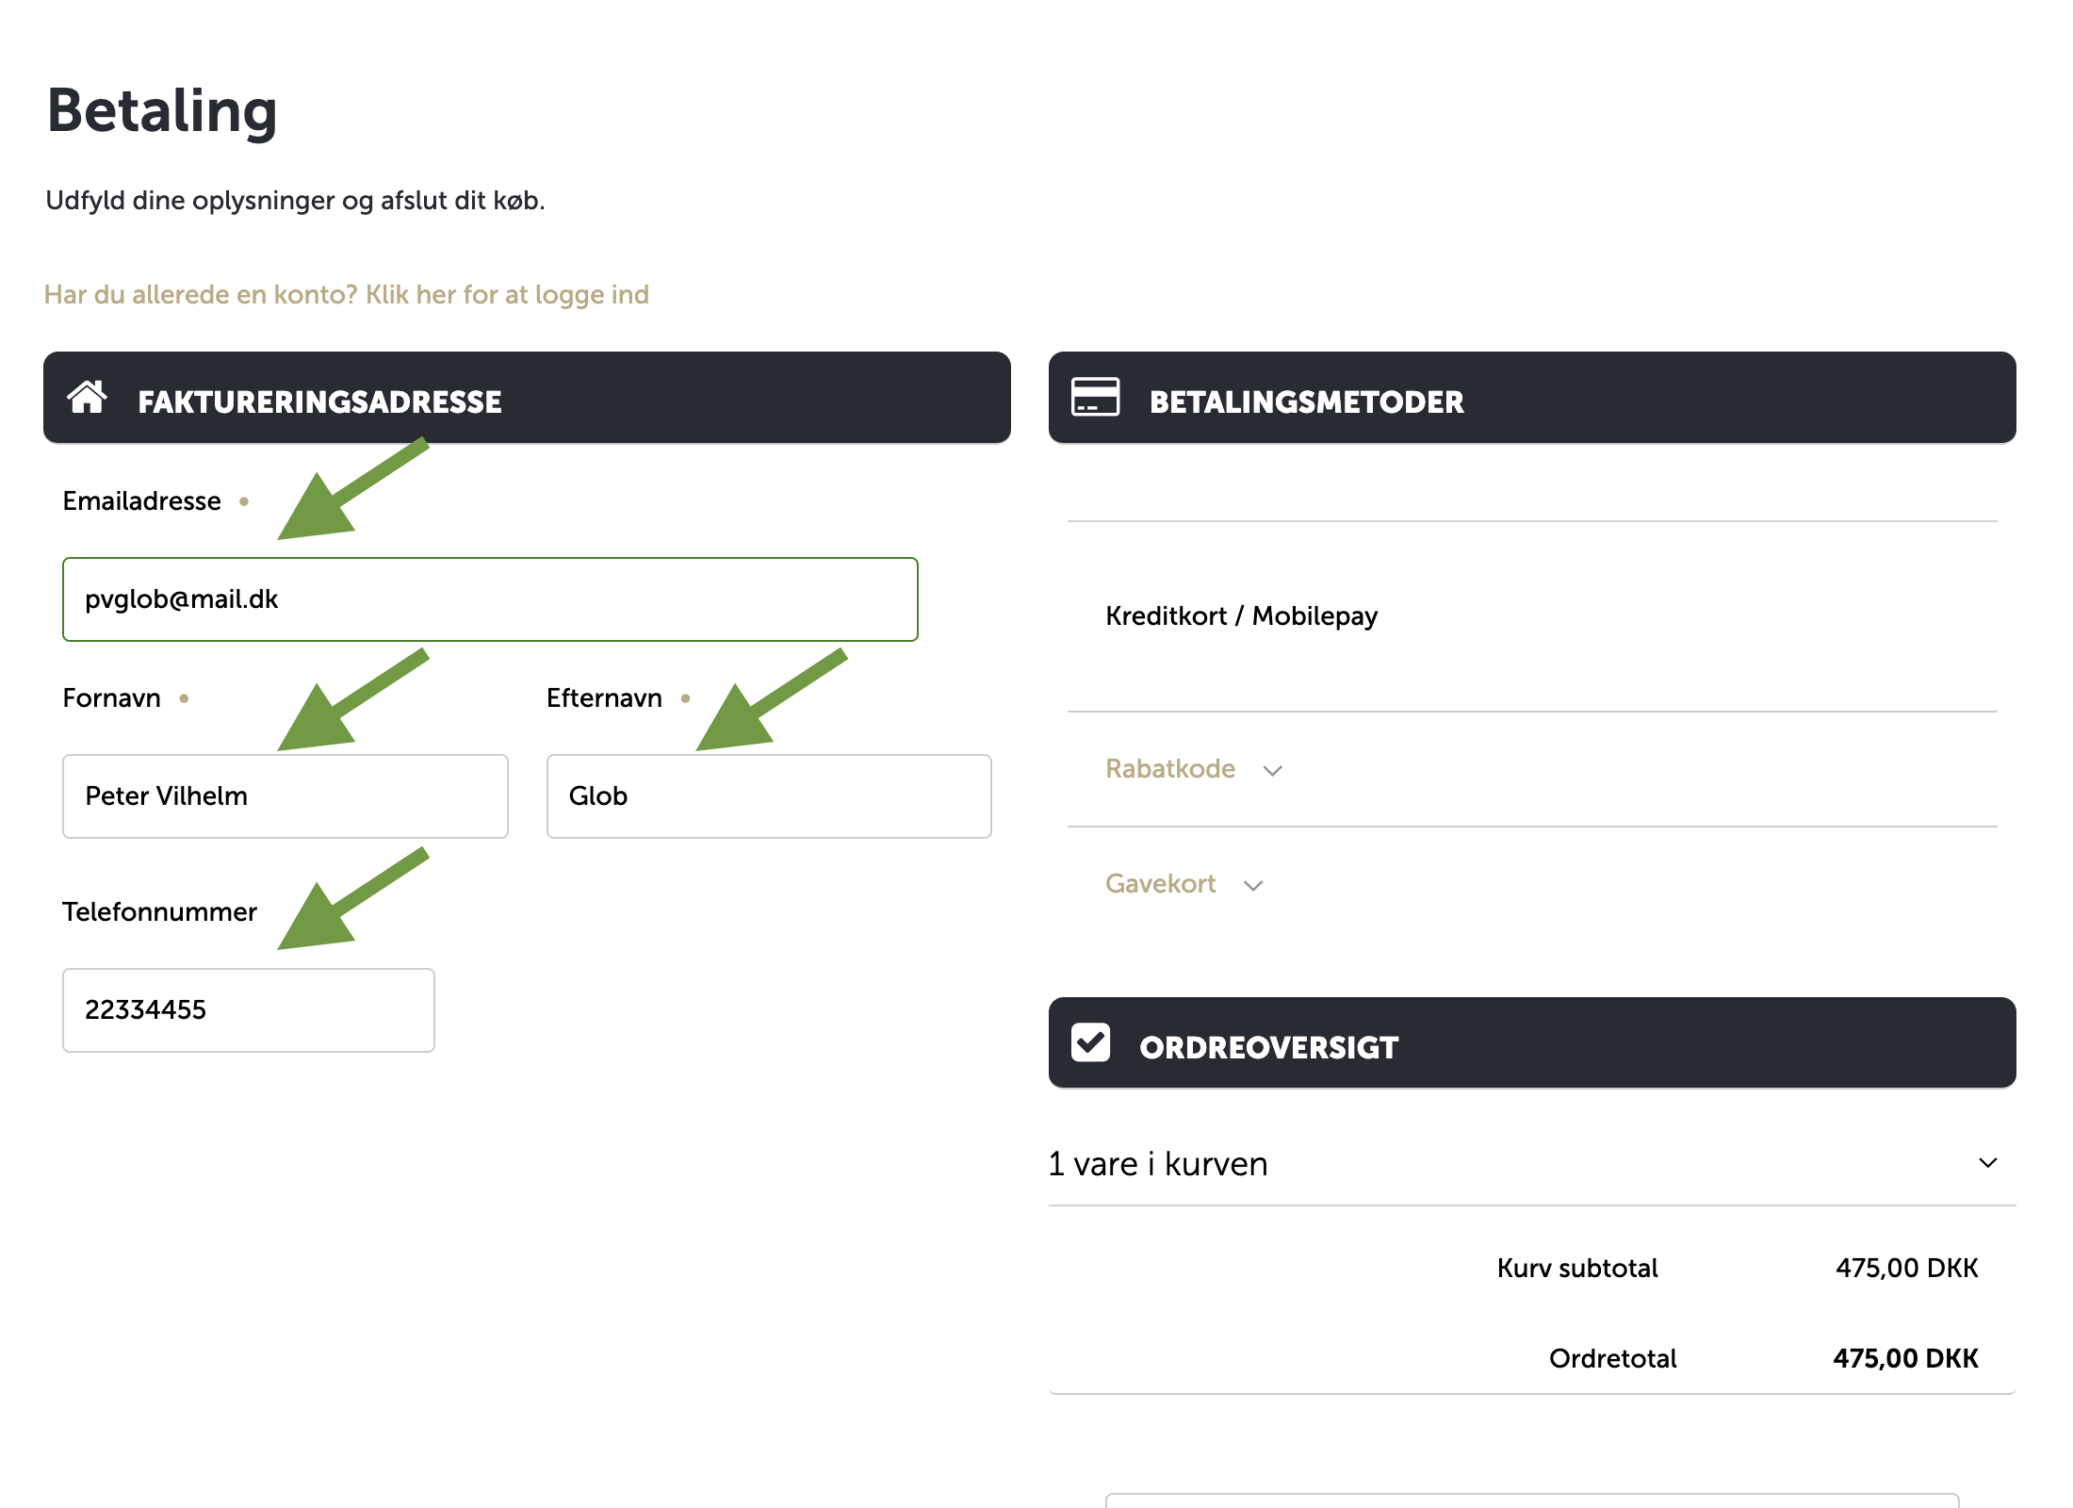Image resolution: width=2073 pixels, height=1508 pixels.
Task: Expand the '1 vare i kurven' list
Action: [1987, 1163]
